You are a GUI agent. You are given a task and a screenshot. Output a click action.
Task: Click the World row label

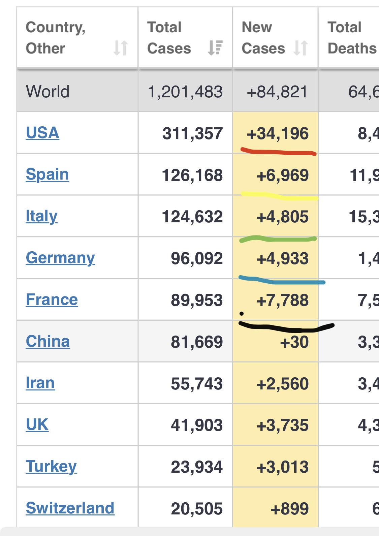48,92
